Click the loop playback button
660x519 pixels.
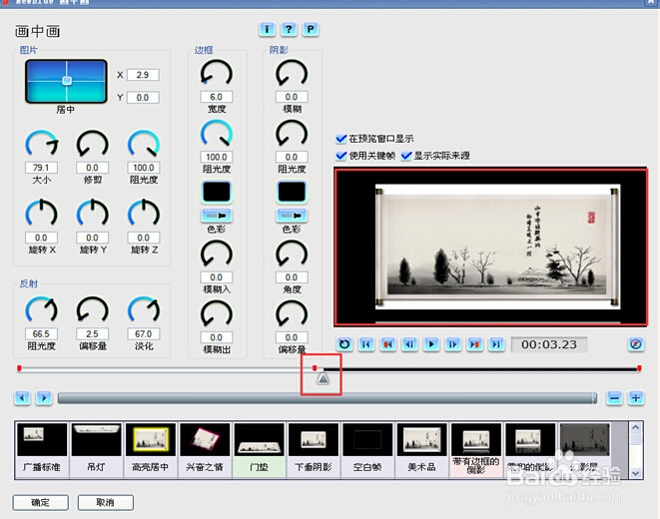[344, 344]
